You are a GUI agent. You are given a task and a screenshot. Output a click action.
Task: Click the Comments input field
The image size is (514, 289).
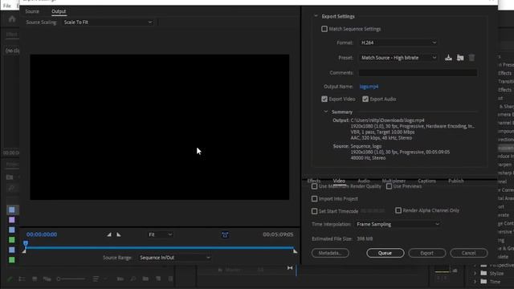coord(418,73)
